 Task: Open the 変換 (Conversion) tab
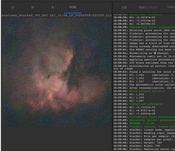coord(124,8)
